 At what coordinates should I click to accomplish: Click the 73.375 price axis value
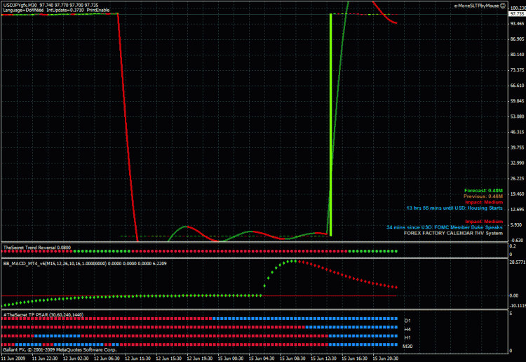click(x=518, y=69)
